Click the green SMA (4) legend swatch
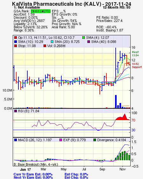 click(84, 38)
